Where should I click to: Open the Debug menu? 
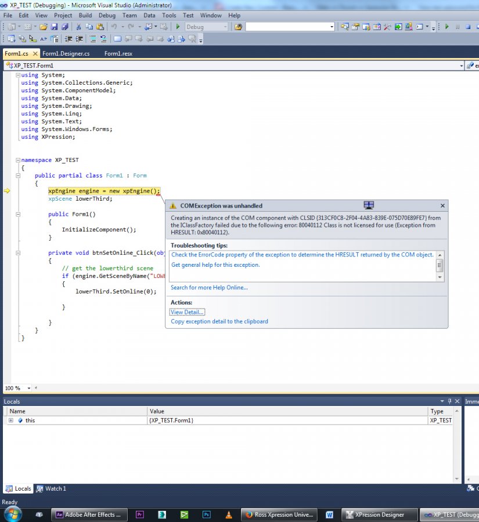pos(107,16)
